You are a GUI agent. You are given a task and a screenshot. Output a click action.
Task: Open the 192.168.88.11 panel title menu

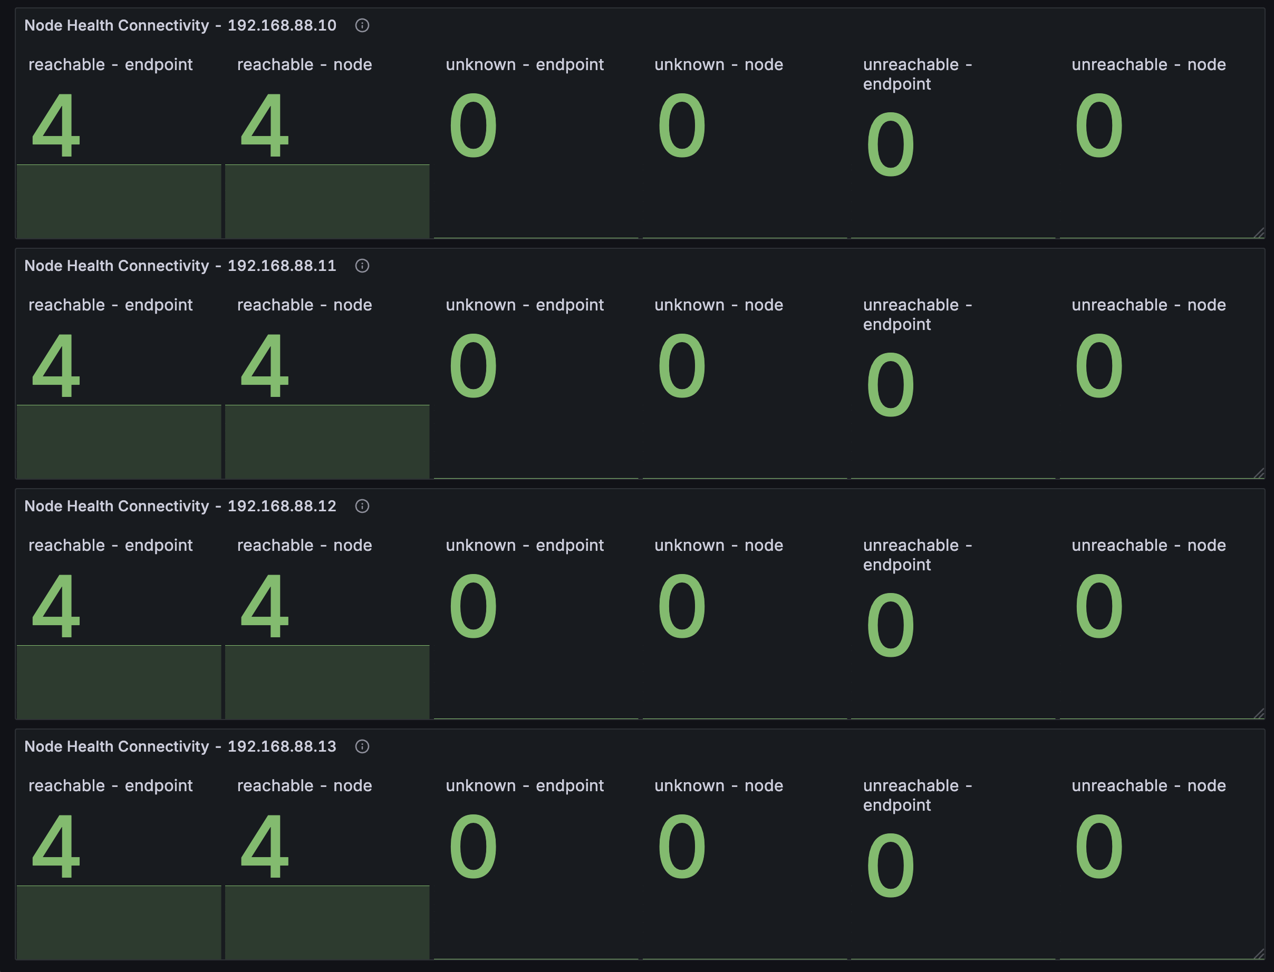pyautogui.click(x=180, y=266)
